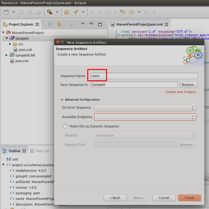Viewport: 209px width, 209px height.
Task: Click the Create new Project link
Action: 181,92
